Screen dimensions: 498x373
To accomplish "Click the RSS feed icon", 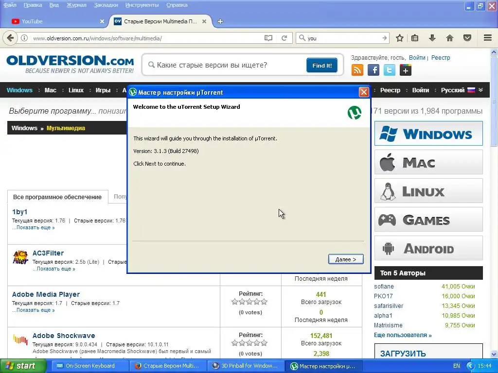I will (357, 70).
